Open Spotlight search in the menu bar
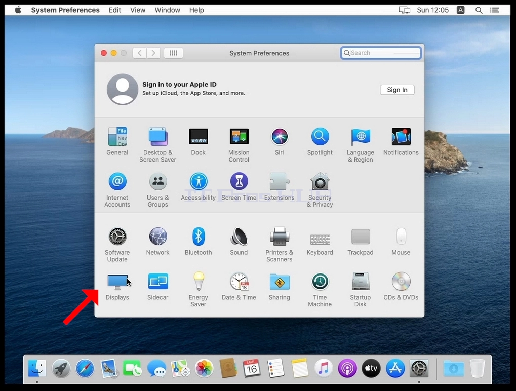The height and width of the screenshot is (391, 516). point(479,10)
